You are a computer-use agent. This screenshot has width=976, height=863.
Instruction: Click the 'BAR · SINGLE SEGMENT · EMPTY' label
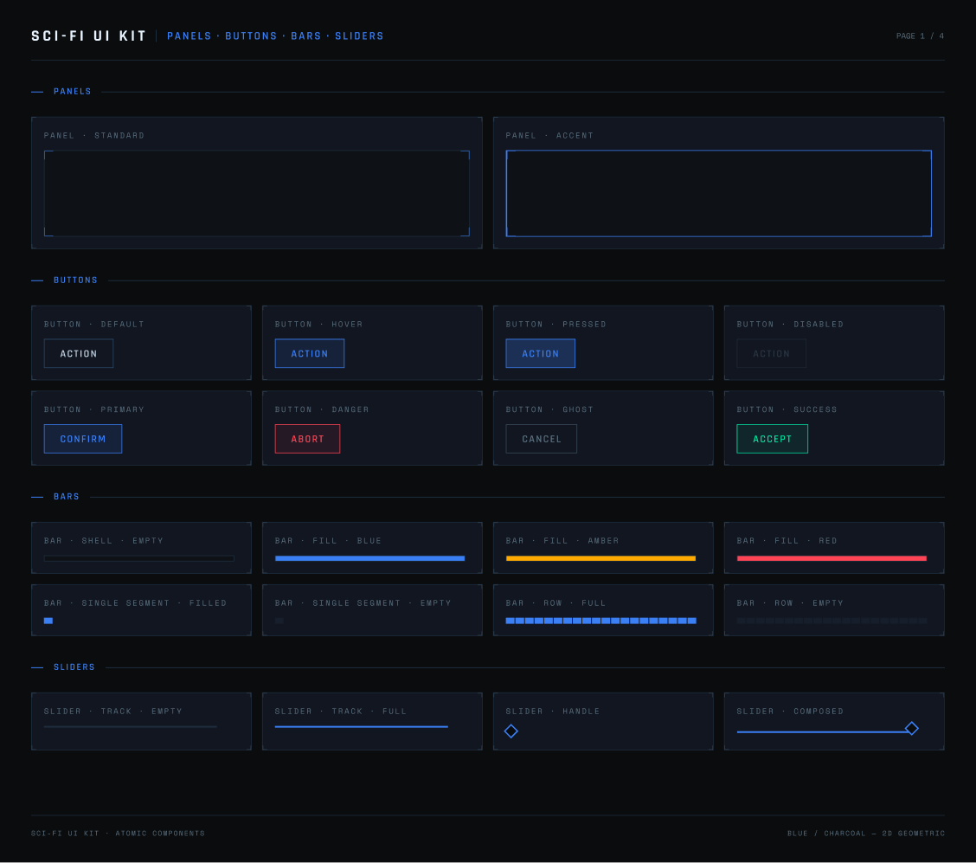363,602
